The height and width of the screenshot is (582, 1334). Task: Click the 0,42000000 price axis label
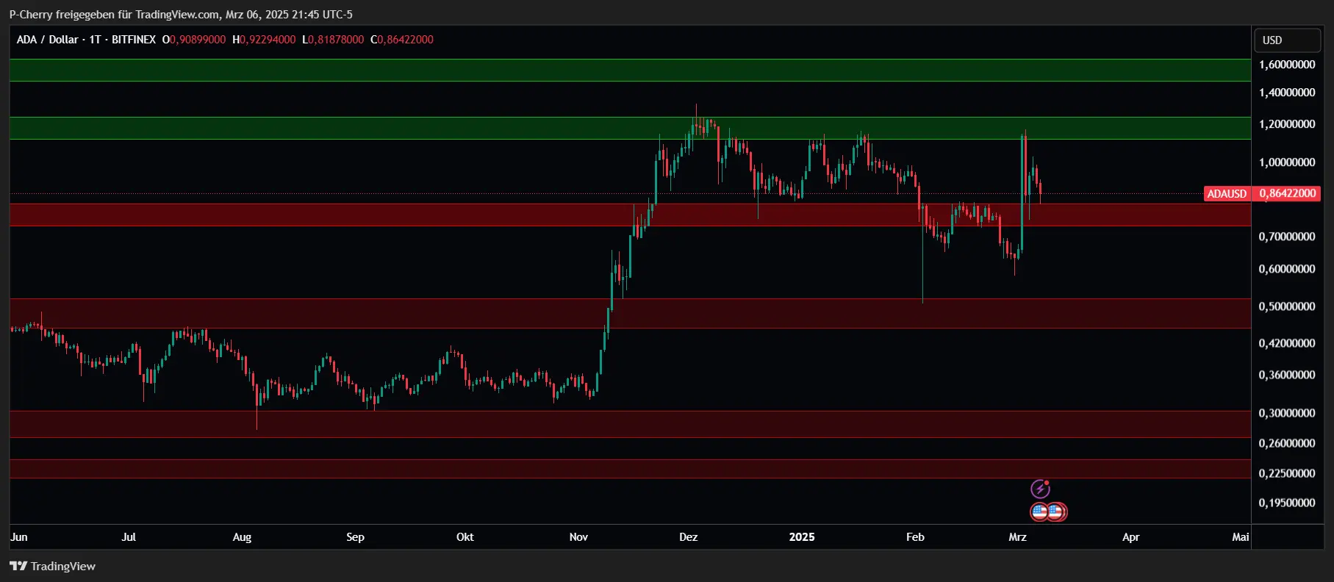coord(1287,343)
